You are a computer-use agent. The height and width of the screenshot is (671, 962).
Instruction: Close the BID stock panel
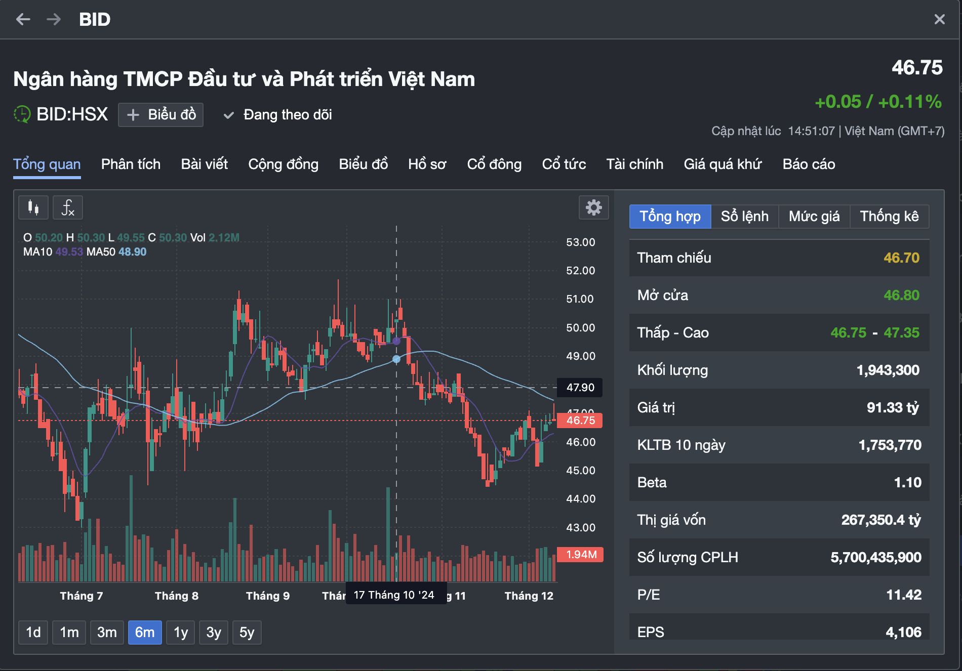click(939, 19)
